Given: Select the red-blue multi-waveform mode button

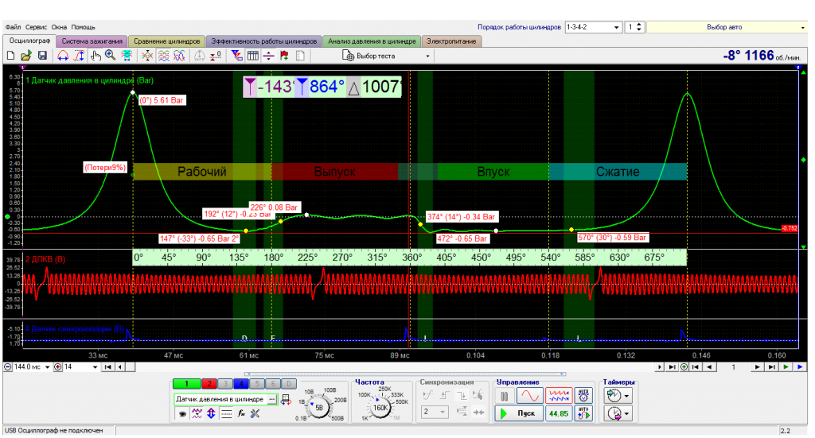Looking at the screenshot, I should click(559, 396).
